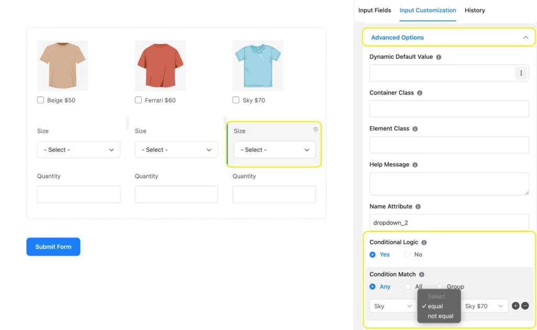Screen dimensions: 537x330
Task: Remove the condition row with minus icon
Action: [525, 306]
